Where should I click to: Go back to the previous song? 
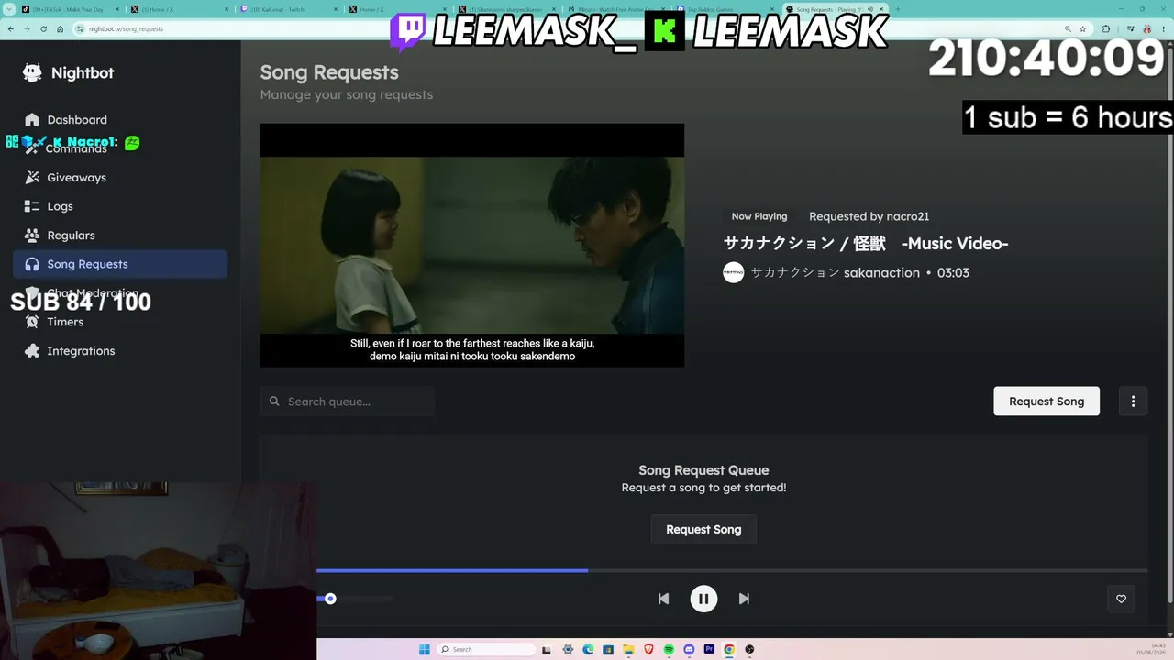tap(663, 599)
